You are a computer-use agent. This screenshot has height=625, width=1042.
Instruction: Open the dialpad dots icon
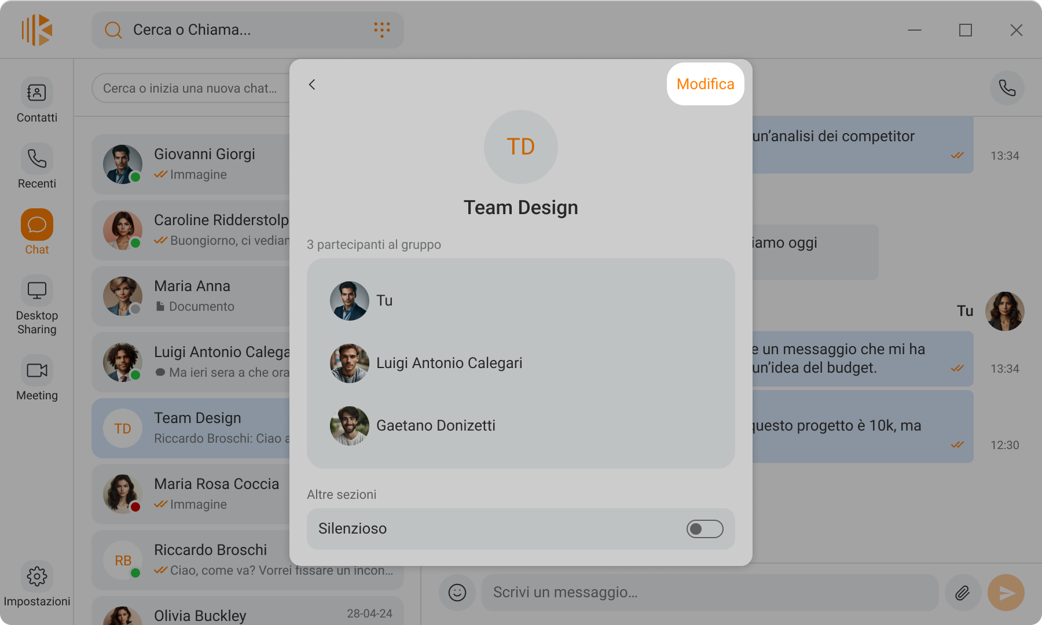[x=382, y=30]
